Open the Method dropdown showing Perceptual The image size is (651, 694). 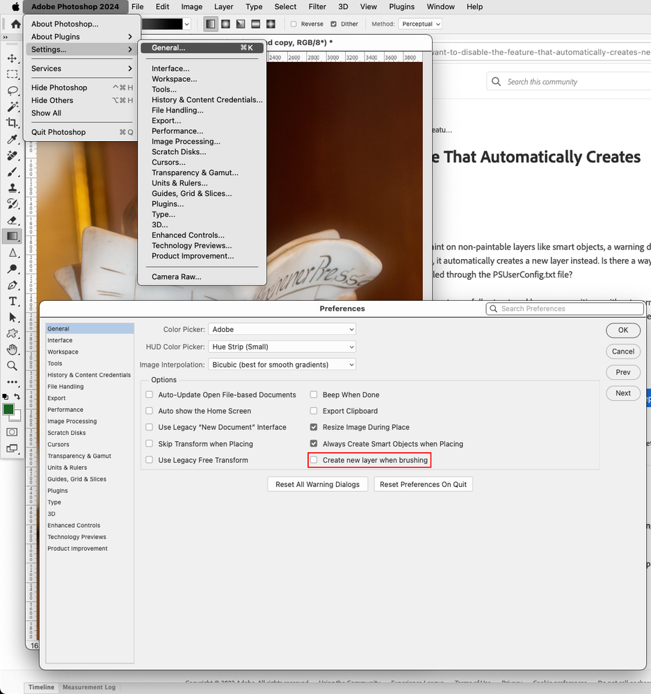coord(420,24)
